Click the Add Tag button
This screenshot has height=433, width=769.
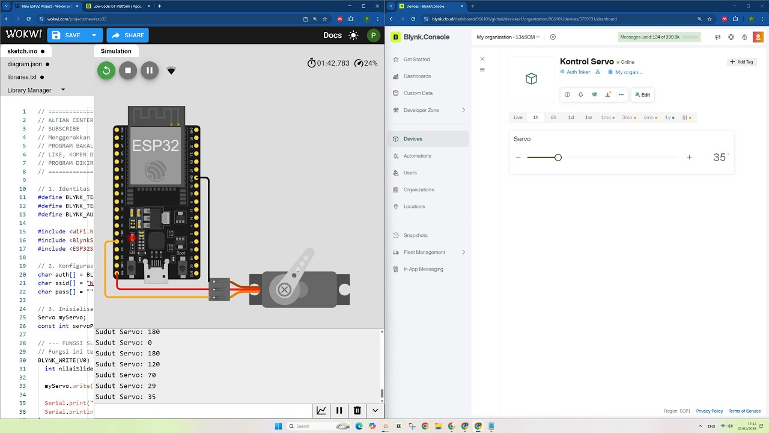click(x=741, y=62)
